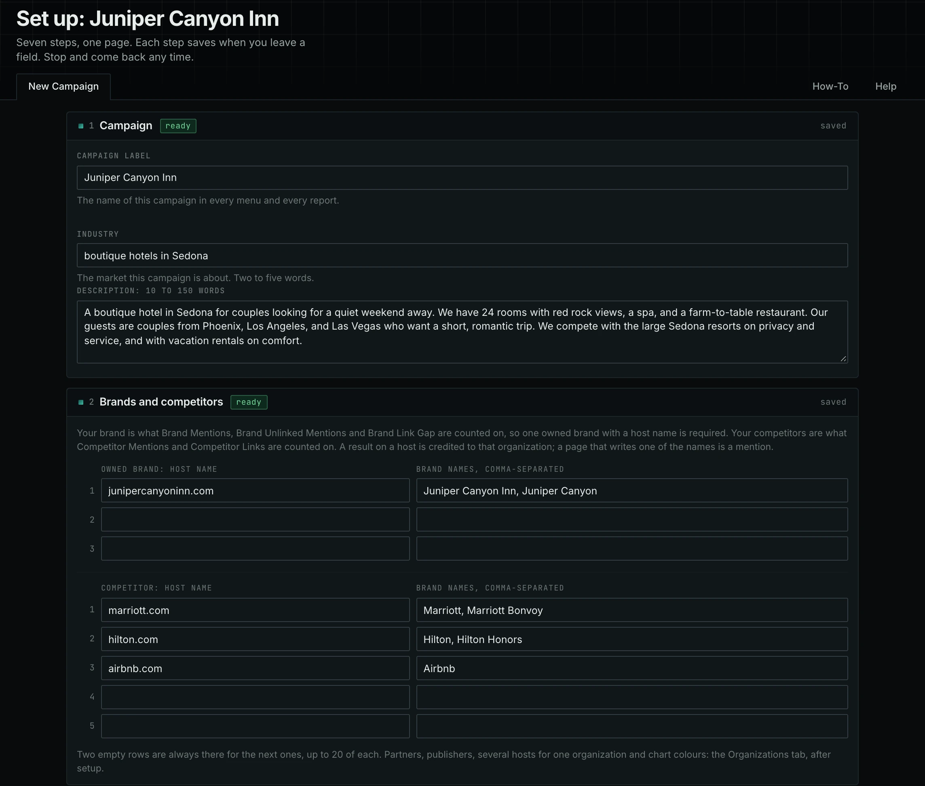This screenshot has width=925, height=786.
Task: Click the campaign name helper text under label
Action: pos(208,200)
